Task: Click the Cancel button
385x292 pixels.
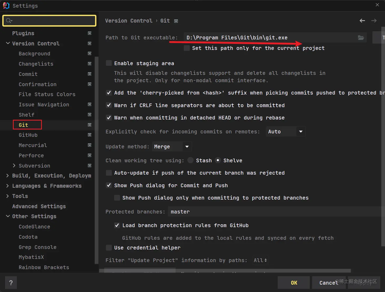Action: (329, 283)
